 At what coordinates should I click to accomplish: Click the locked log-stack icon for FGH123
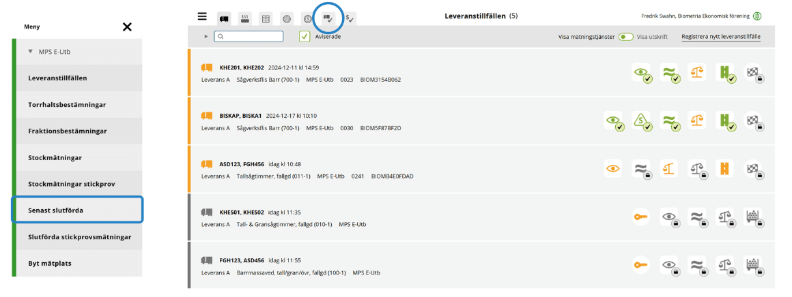click(x=754, y=265)
